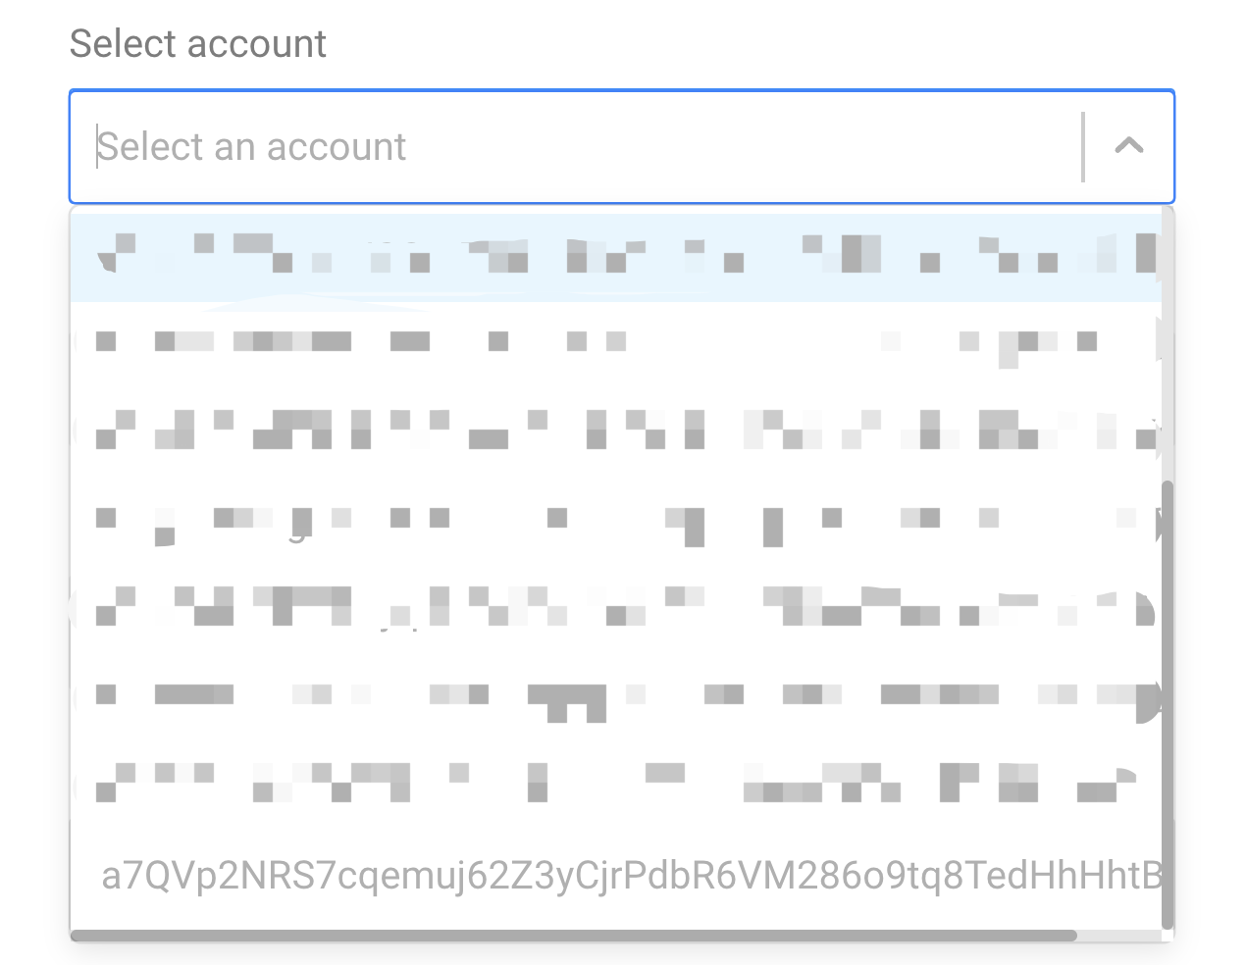Click the divider line beside the chevron
The width and height of the screenshot is (1246, 965).
[x=1083, y=146]
